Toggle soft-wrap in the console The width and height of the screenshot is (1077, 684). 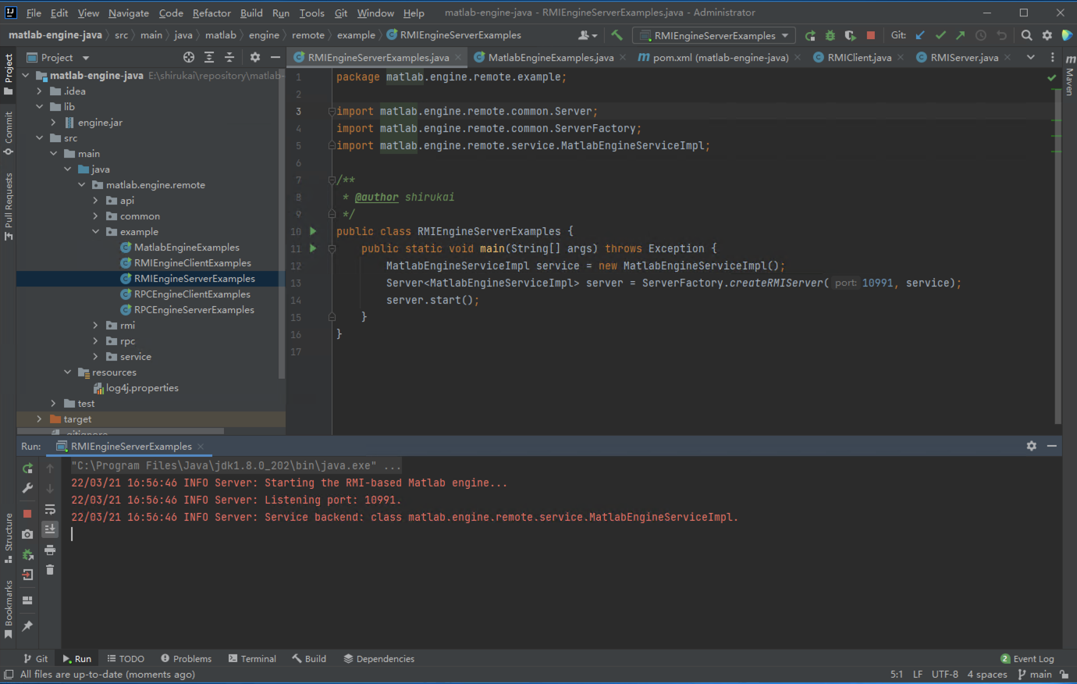pyautogui.click(x=50, y=509)
